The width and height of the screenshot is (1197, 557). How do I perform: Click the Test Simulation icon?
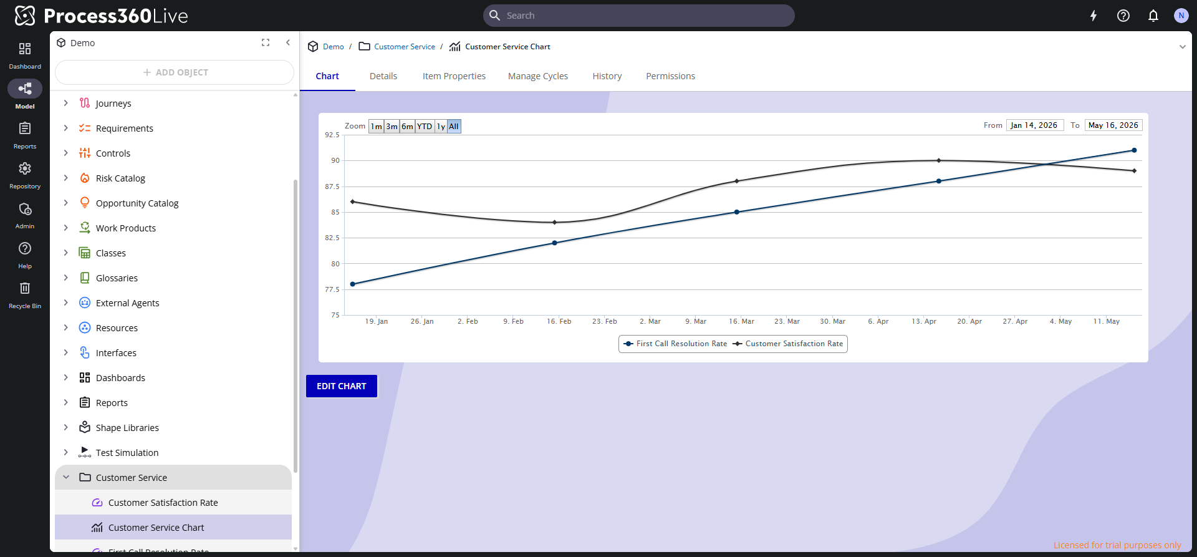(85, 452)
